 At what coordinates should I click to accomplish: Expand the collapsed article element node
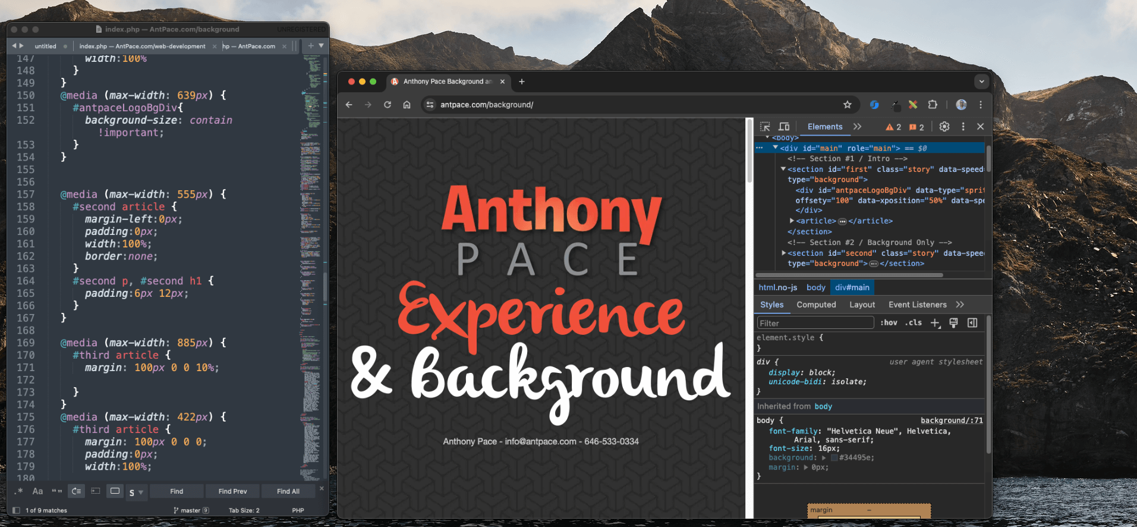tap(792, 221)
